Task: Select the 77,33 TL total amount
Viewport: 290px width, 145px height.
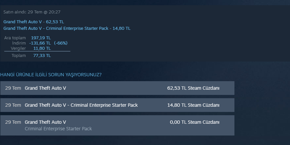Action: (x=42, y=56)
